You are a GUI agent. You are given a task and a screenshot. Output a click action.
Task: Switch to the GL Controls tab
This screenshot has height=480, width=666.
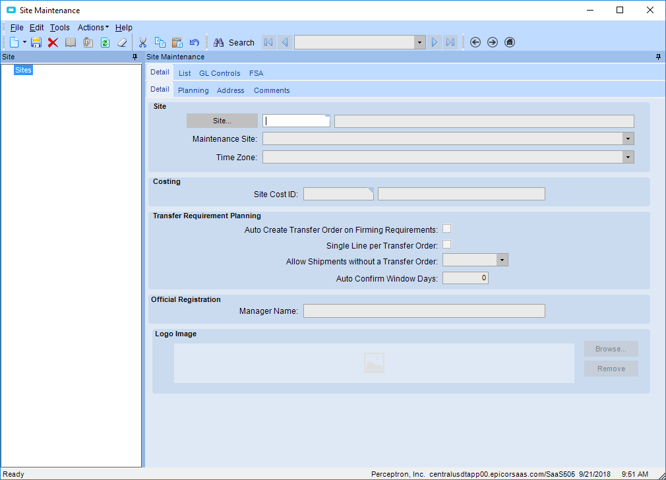pos(220,73)
